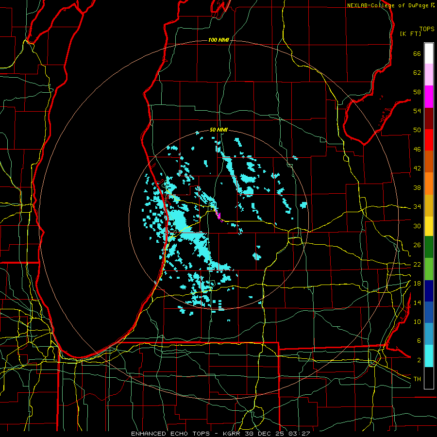
Task: Click the magenta legend color swatch
Action: click(429, 97)
